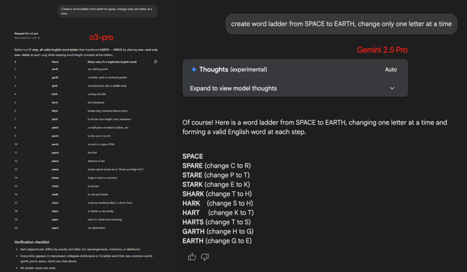Give Gemini's answer a thumbs down

(205, 257)
